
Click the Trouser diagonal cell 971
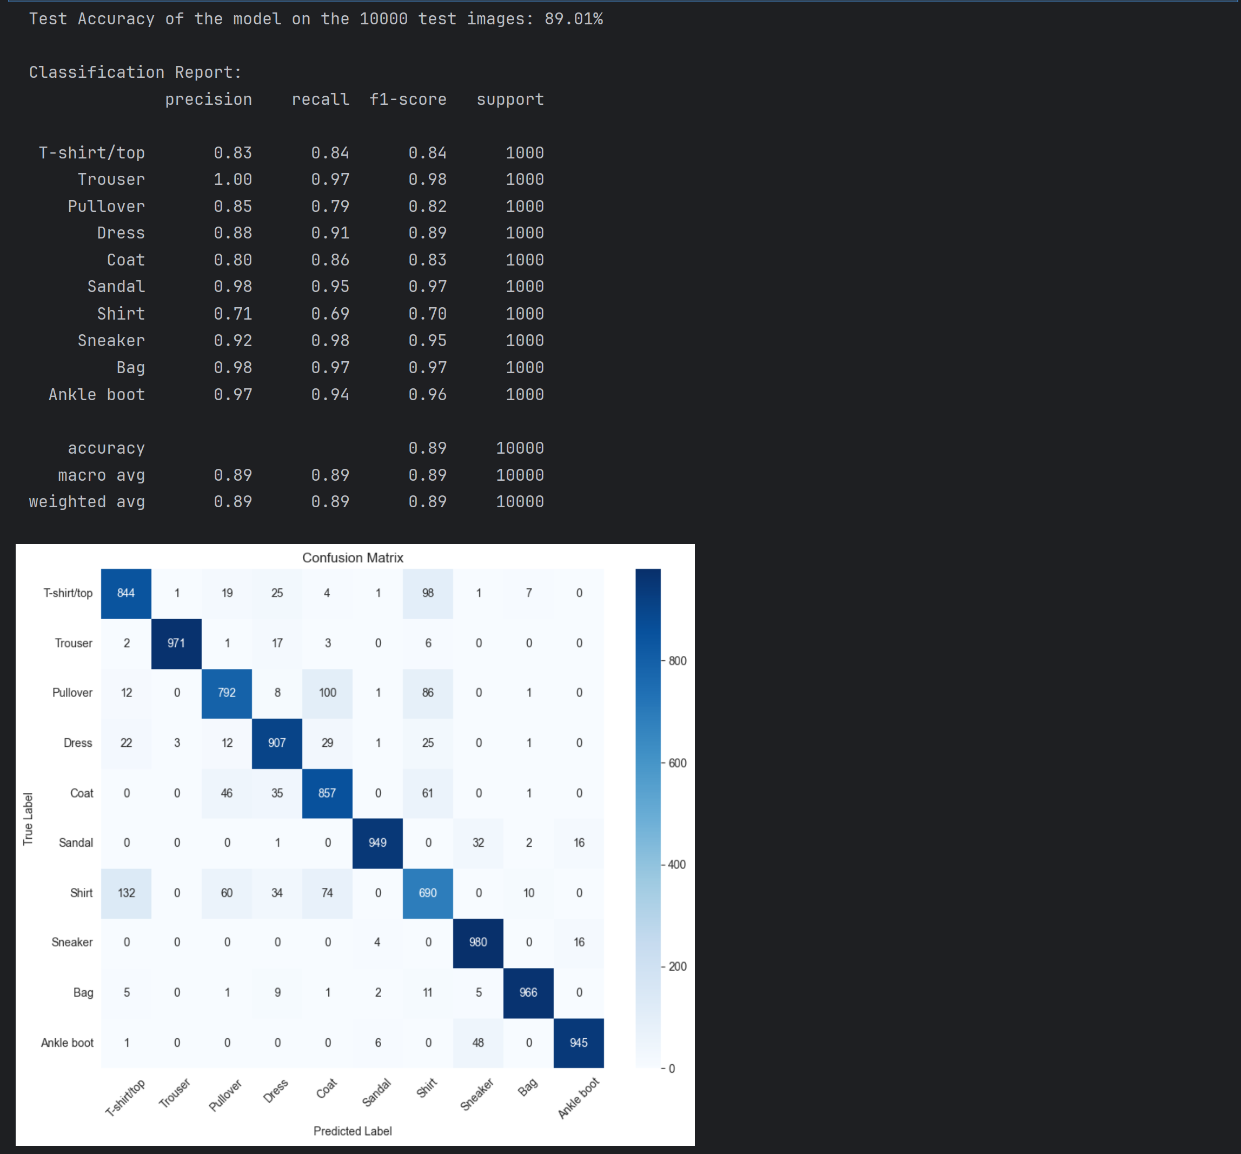pos(176,643)
